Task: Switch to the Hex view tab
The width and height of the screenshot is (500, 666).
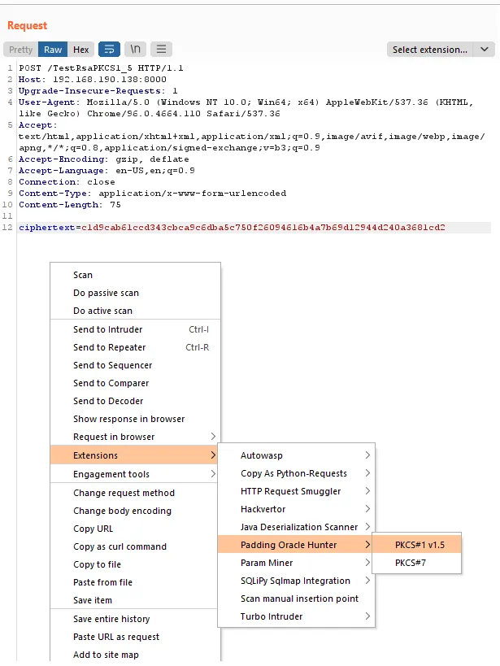Action: 80,50
